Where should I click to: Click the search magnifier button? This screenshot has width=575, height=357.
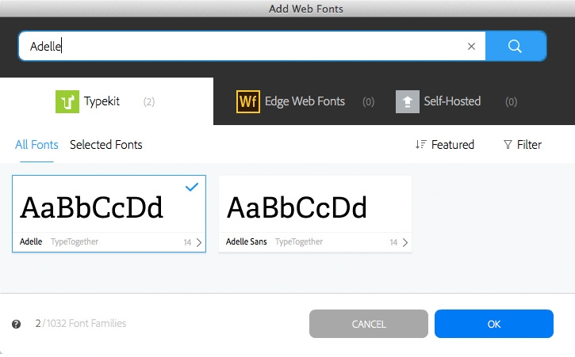[516, 46]
